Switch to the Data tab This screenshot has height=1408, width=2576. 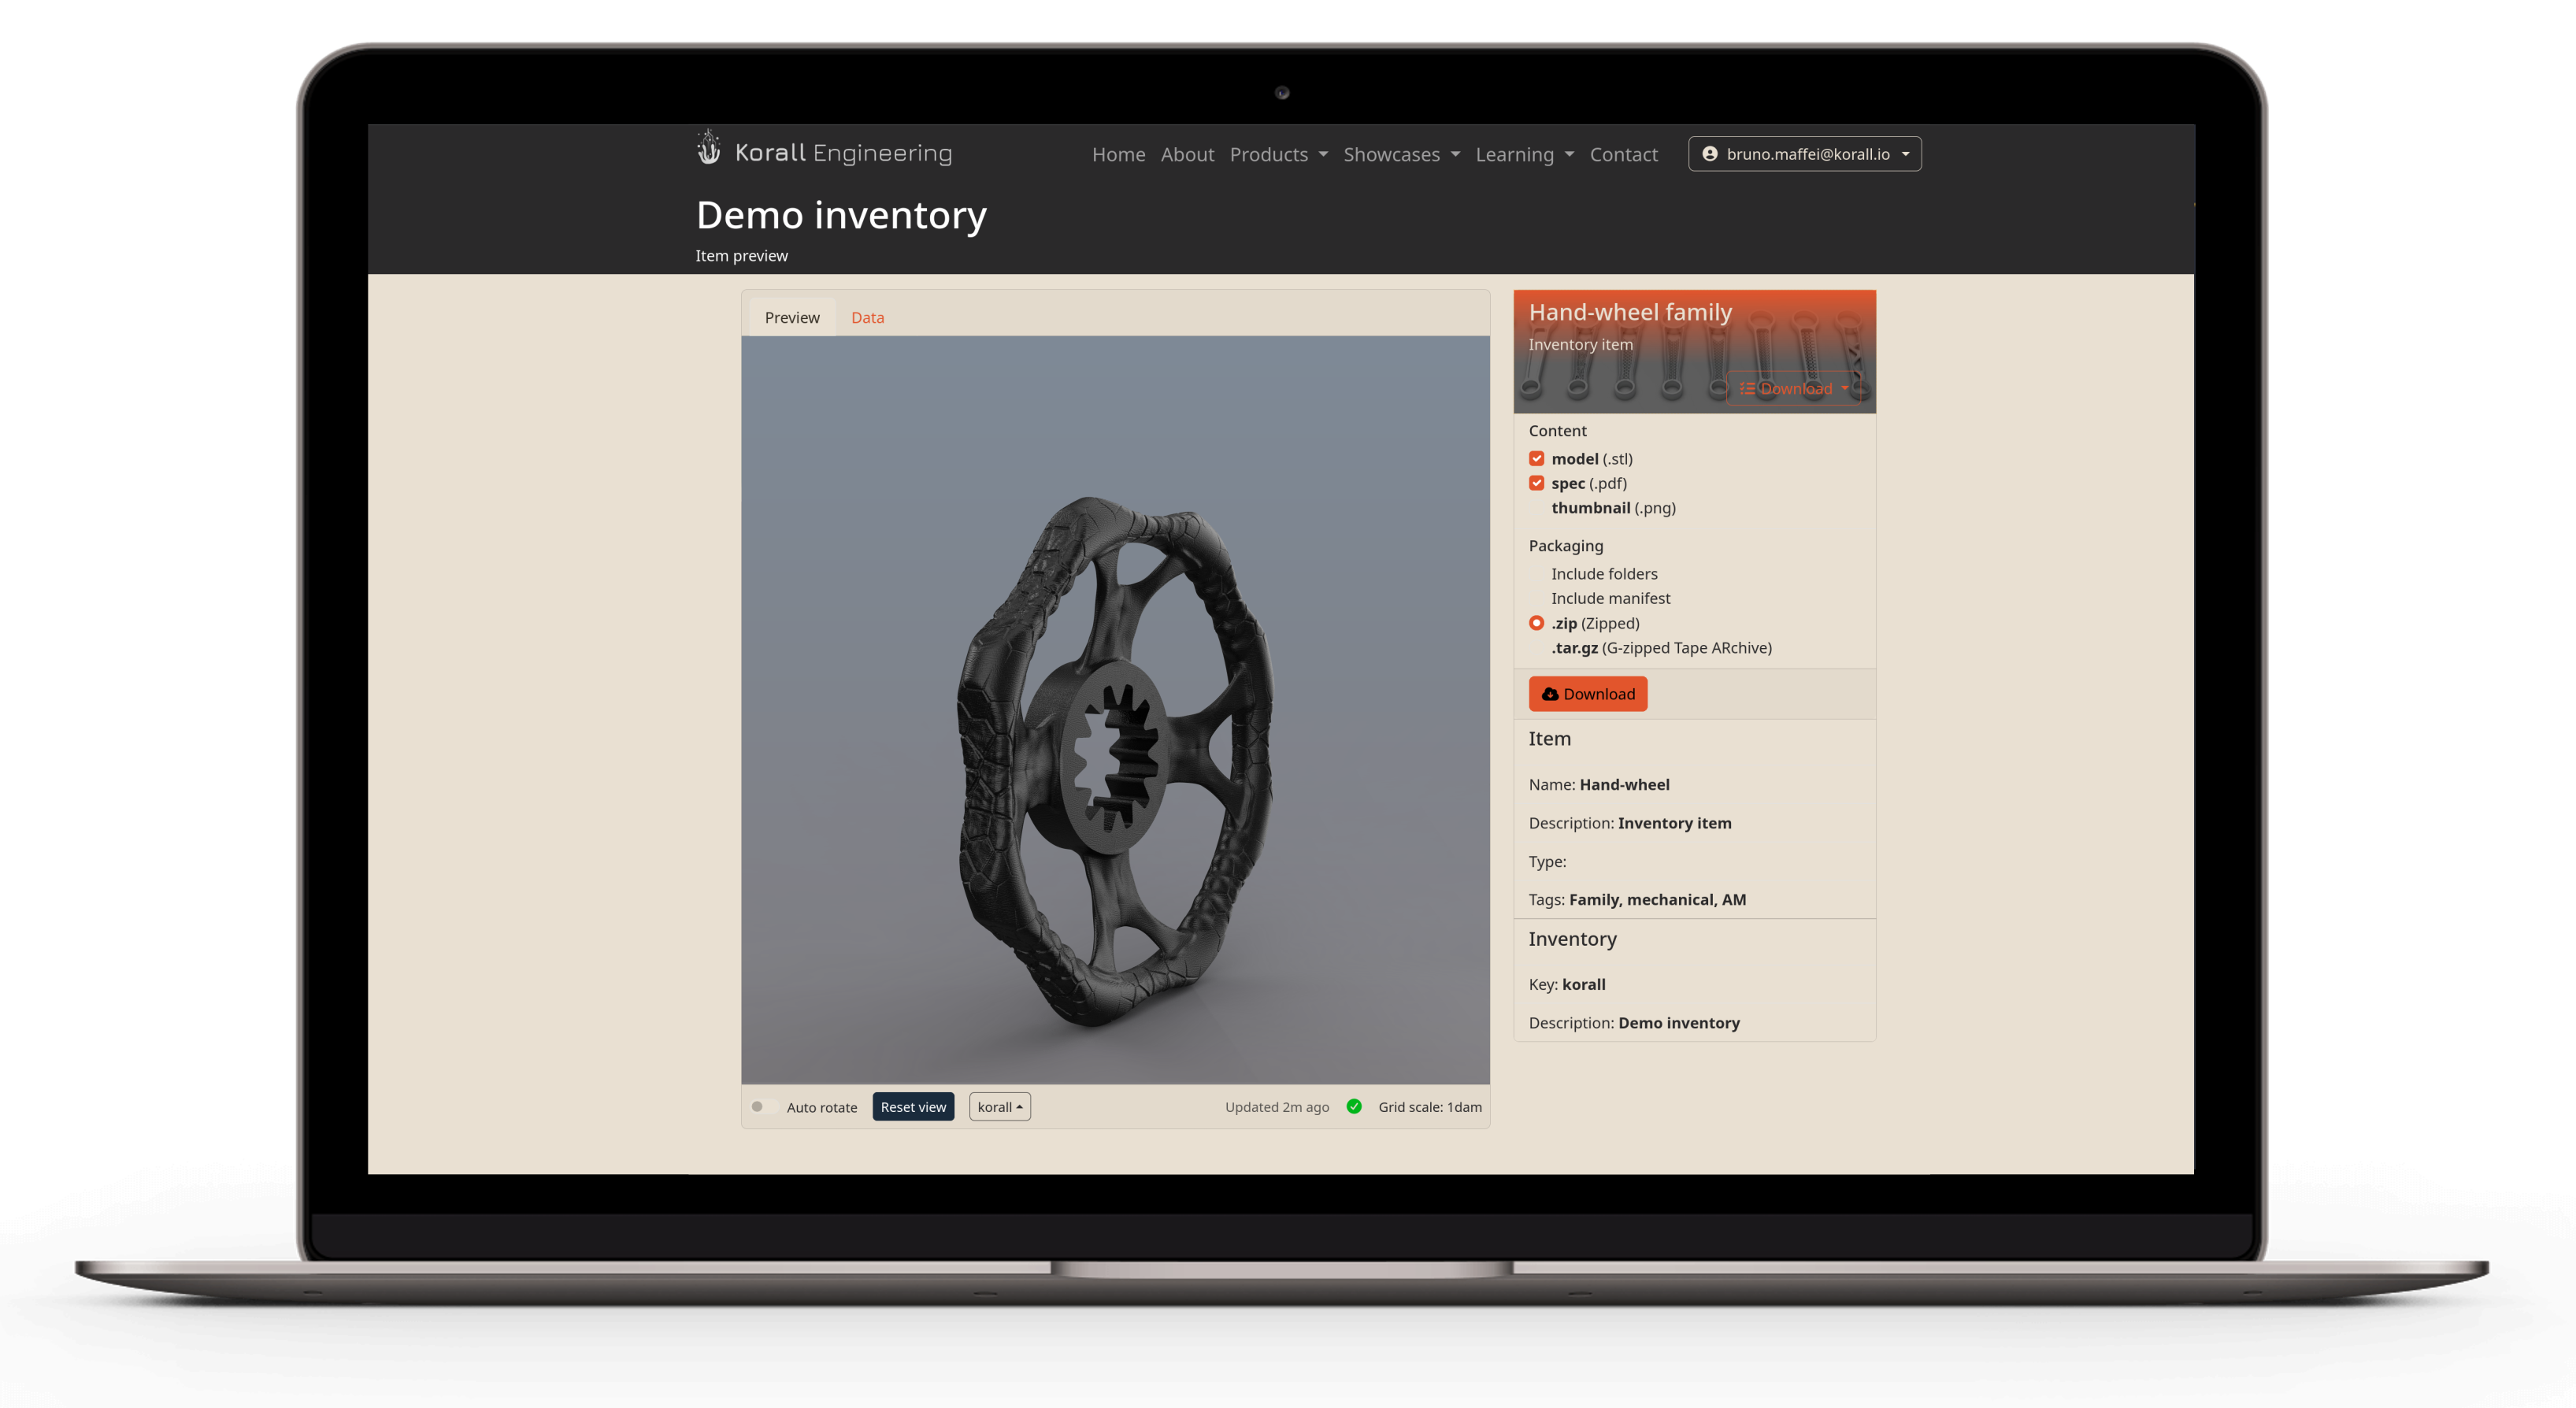[867, 317]
